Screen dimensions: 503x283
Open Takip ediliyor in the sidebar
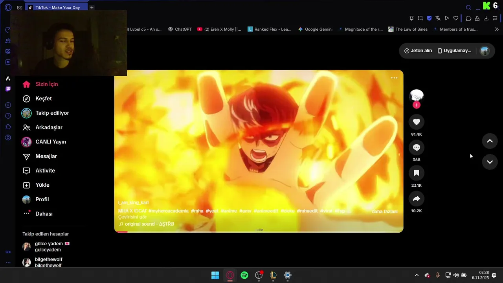[x=46, y=113]
